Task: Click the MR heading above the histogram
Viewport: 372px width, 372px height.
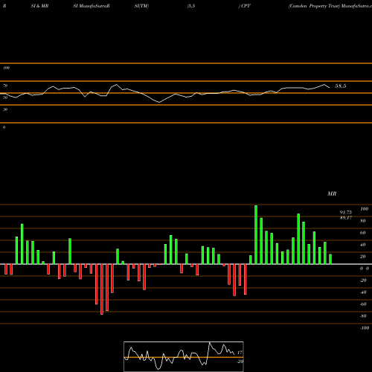Action: pyautogui.click(x=332, y=193)
